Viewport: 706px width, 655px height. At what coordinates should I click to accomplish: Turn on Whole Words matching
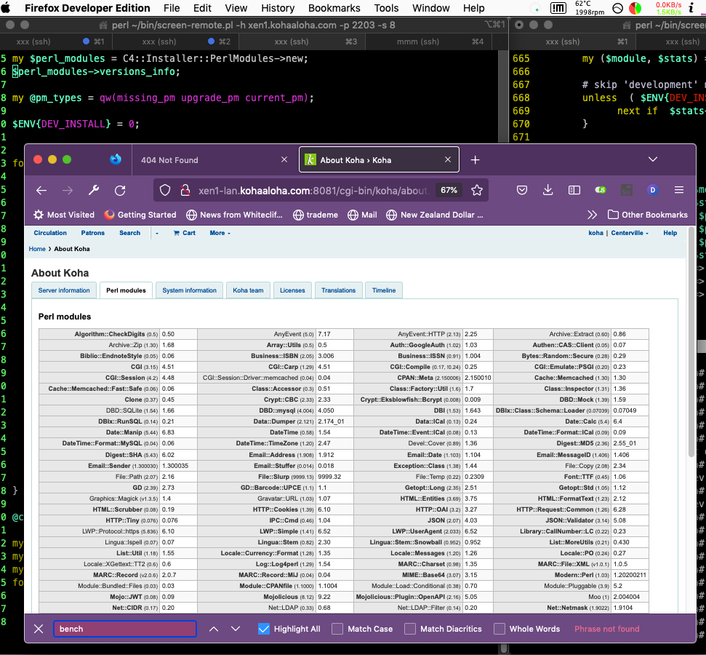500,629
